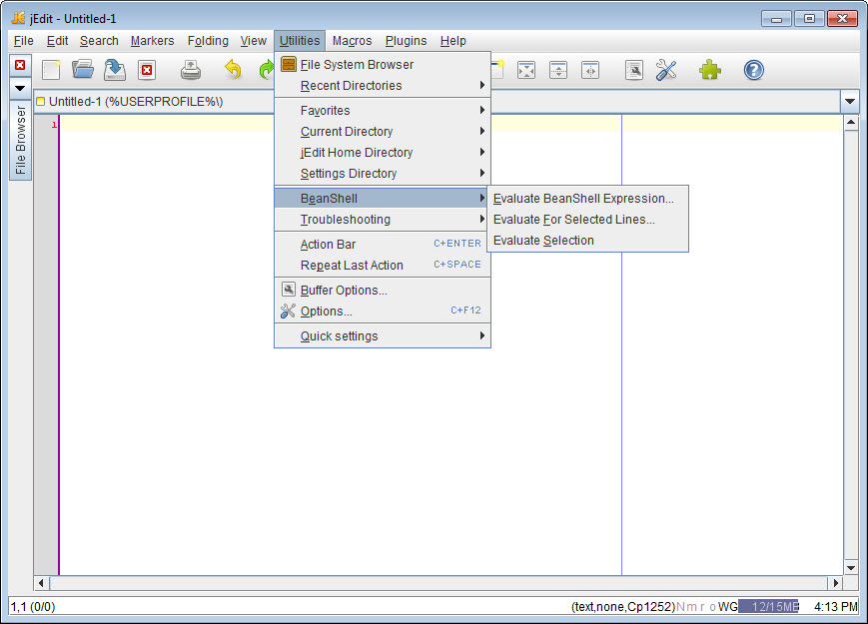Screen dimensions: 868x624
Task: Expand the Settings Directory submenu
Action: click(383, 174)
